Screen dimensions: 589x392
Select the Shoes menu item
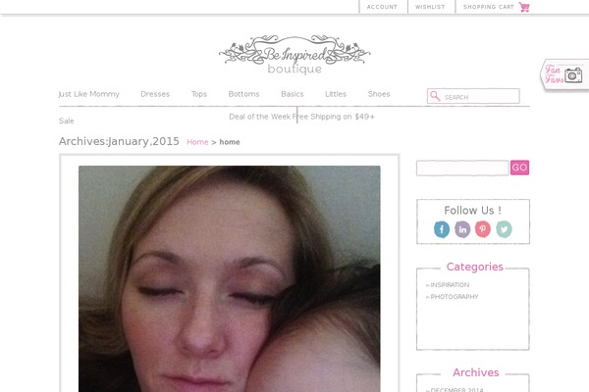(x=379, y=94)
